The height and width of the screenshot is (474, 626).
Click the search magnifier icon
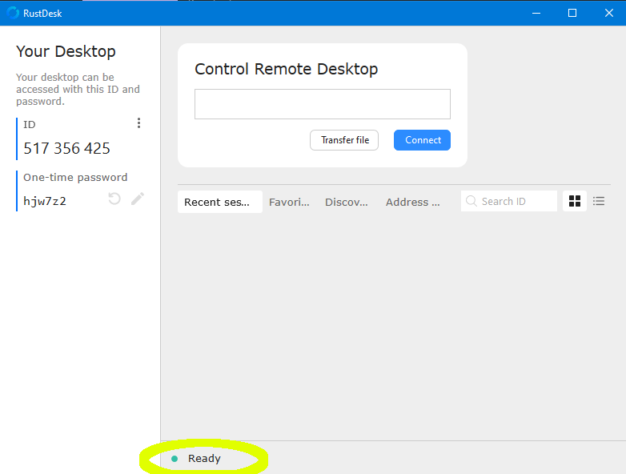(471, 201)
